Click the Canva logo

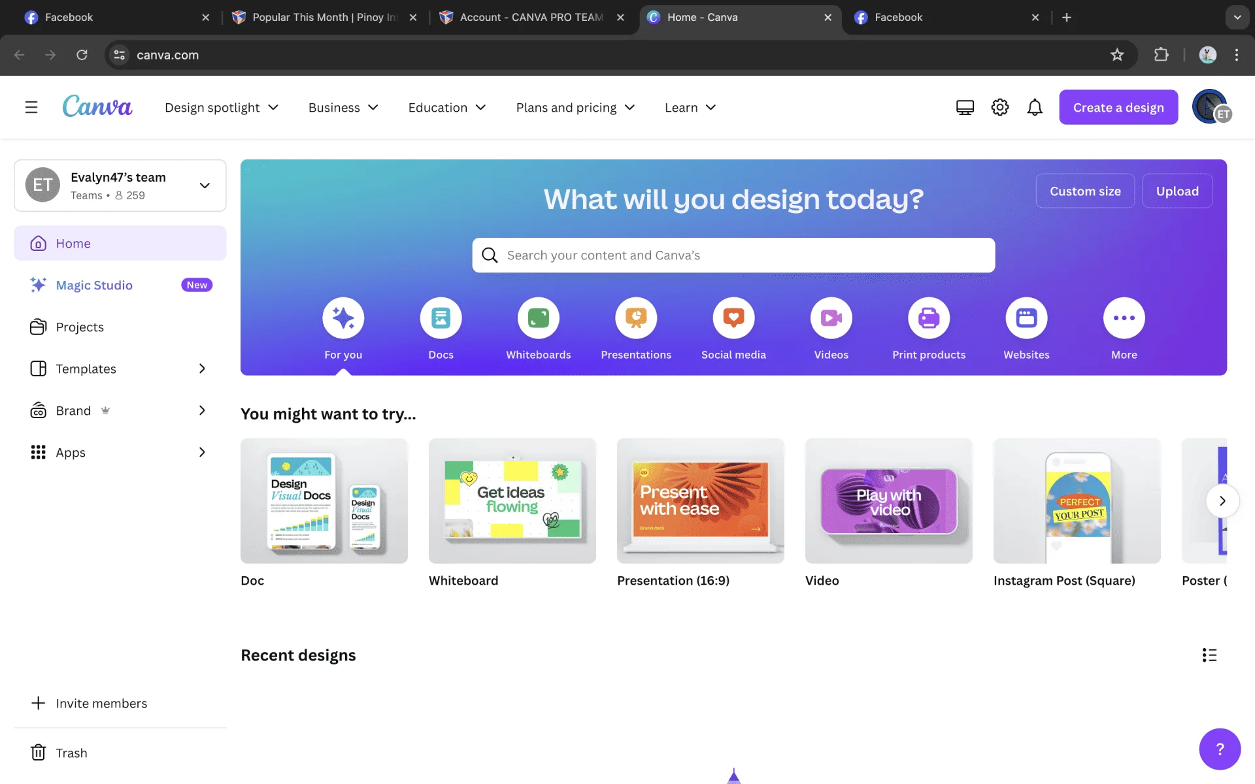pyautogui.click(x=97, y=106)
